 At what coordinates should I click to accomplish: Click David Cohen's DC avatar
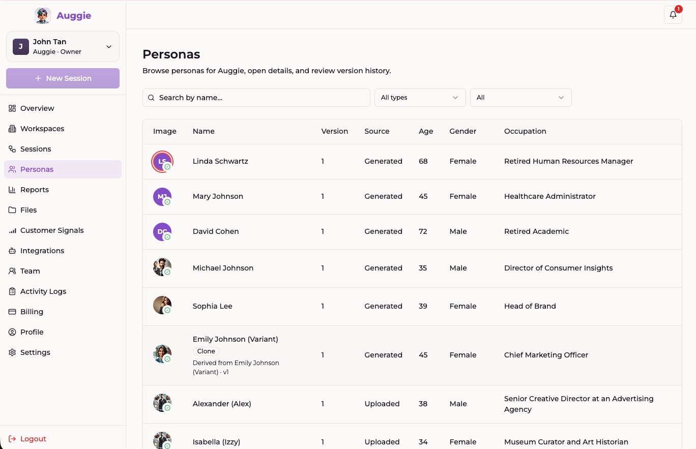point(162,232)
